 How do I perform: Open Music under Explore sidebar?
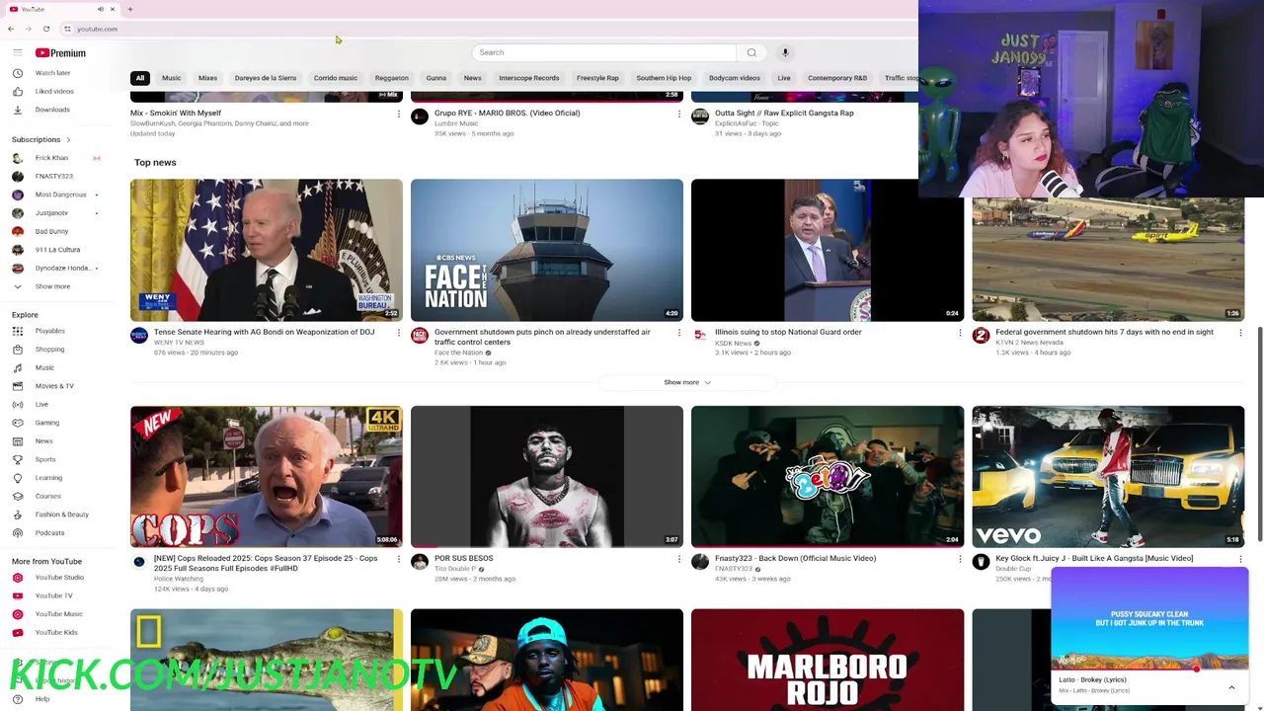pos(44,367)
